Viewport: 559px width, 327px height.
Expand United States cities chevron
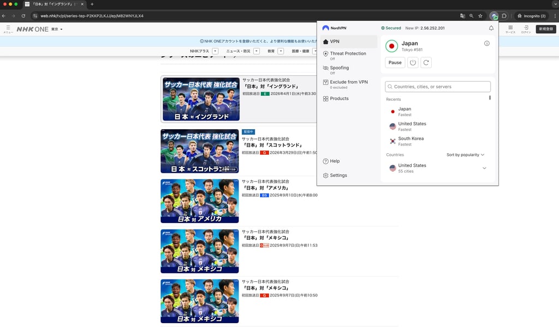coord(484,168)
